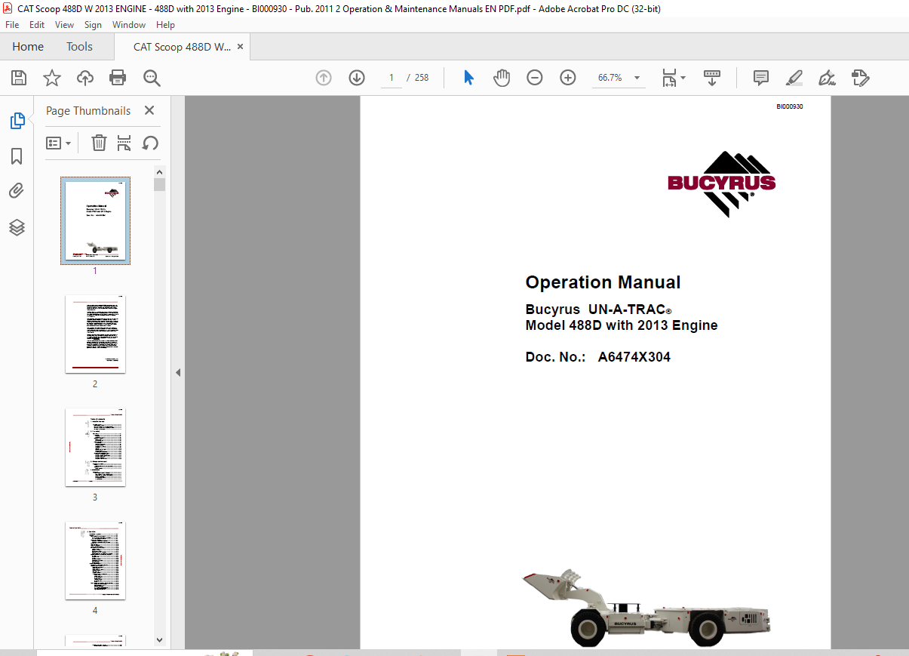Image resolution: width=909 pixels, height=656 pixels.
Task: Open the Window menu
Action: tap(129, 25)
